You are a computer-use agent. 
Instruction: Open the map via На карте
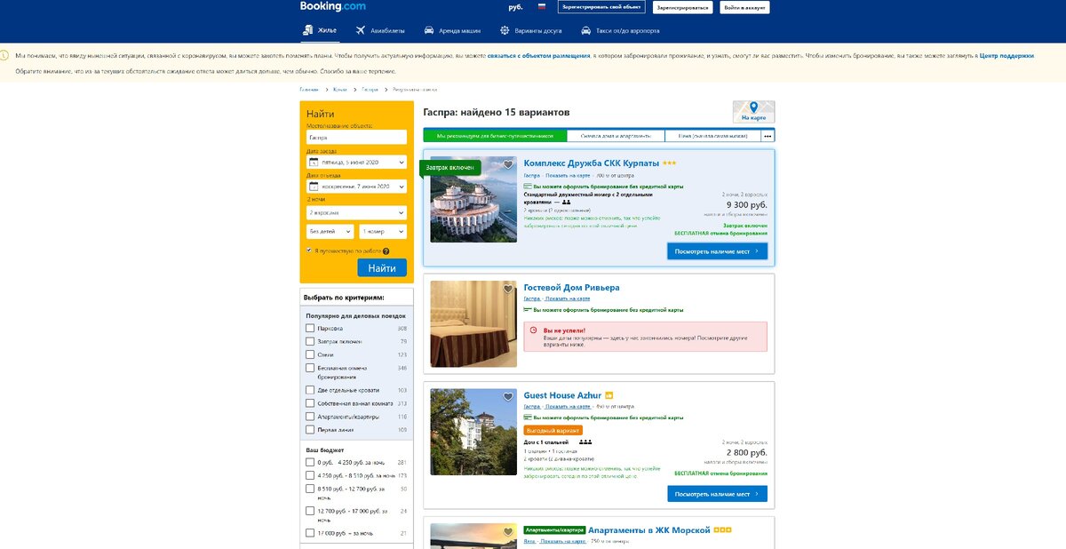753,112
